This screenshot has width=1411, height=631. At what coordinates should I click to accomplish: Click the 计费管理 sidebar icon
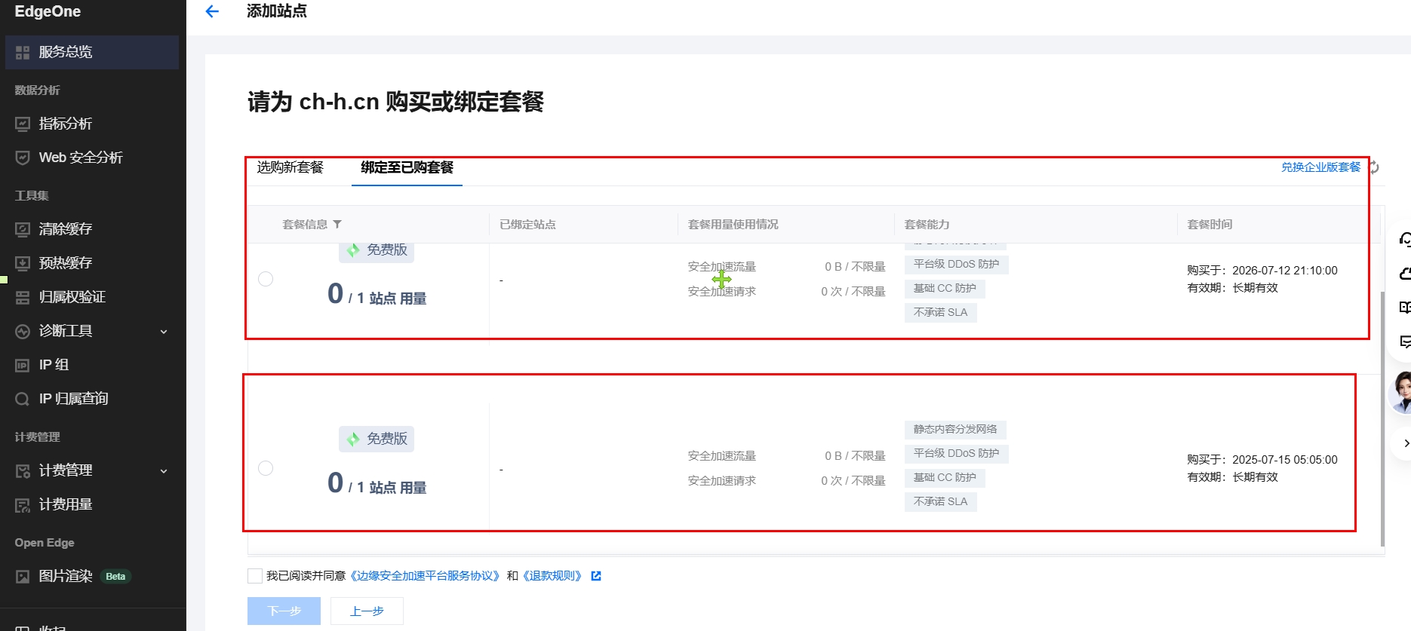click(23, 470)
